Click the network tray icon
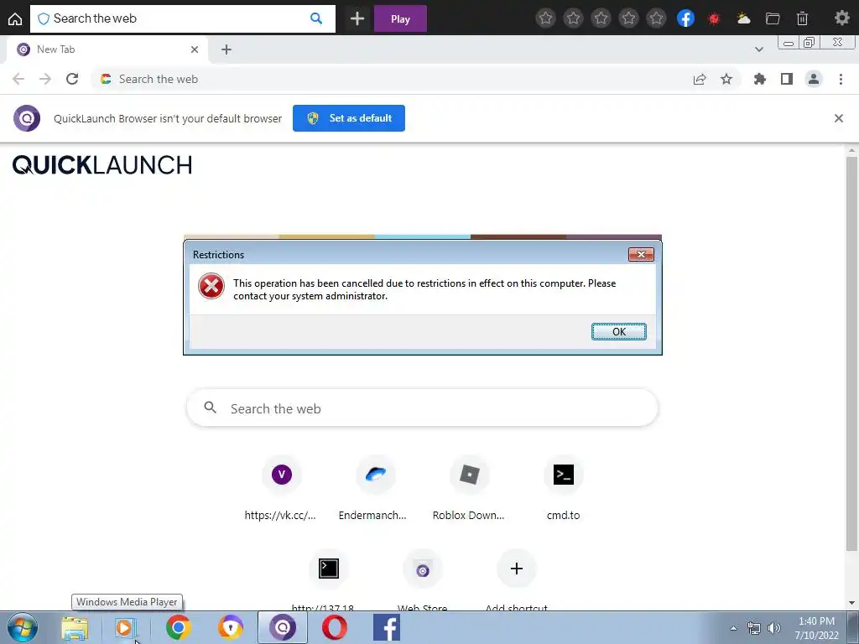 coord(754,628)
